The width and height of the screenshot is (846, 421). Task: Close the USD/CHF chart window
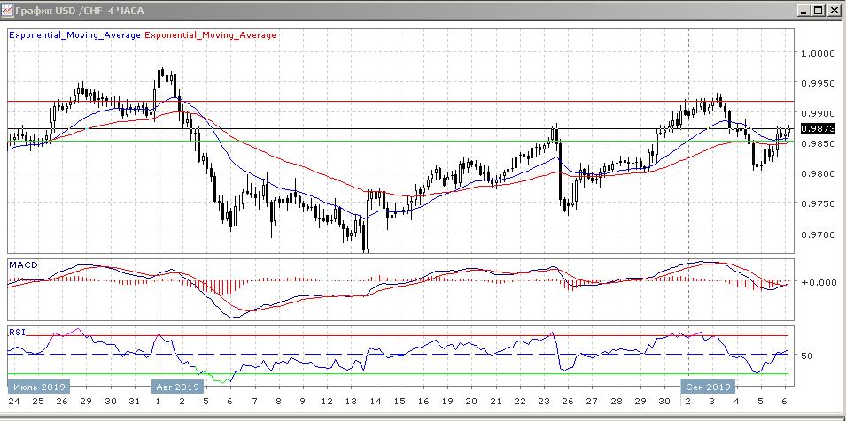click(833, 11)
